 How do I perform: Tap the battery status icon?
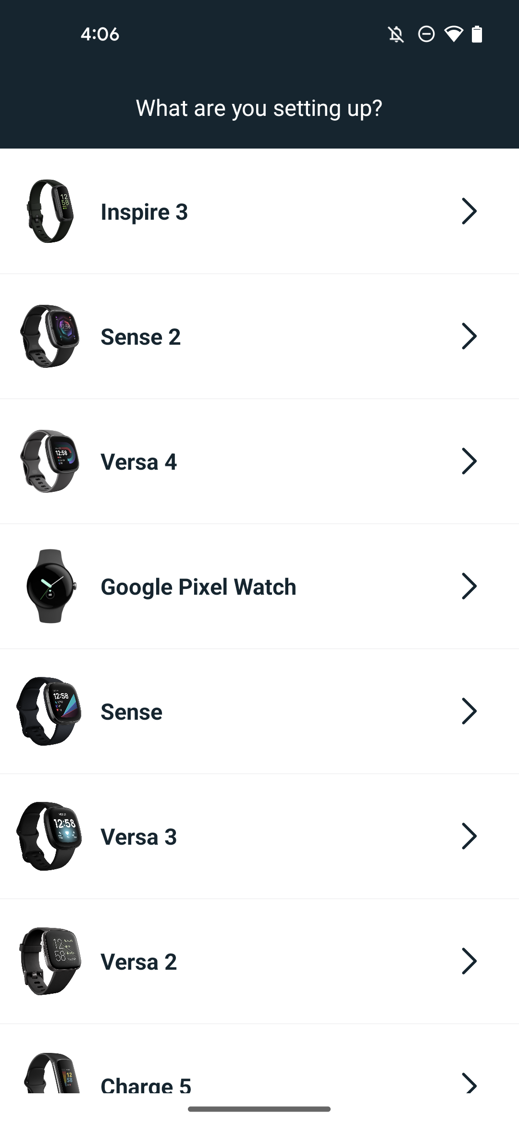click(x=477, y=35)
